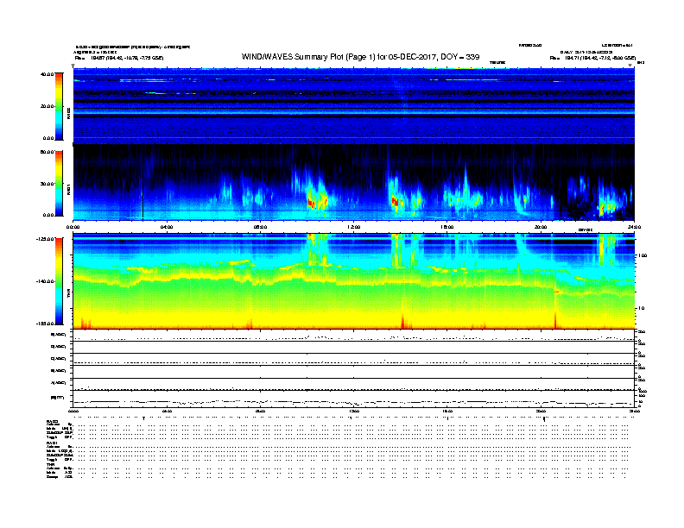Select the 40.00 label on RAD2 color scale
The height and width of the screenshot is (528, 684).
(47, 74)
